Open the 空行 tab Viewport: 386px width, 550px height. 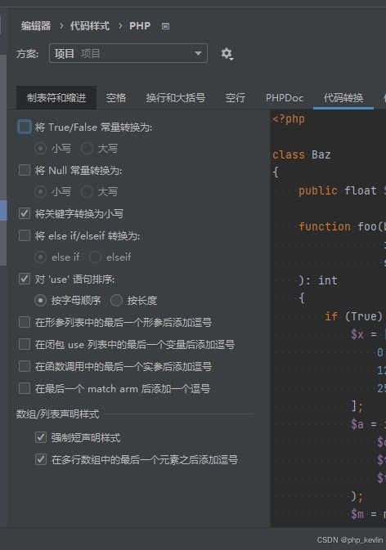click(x=236, y=98)
